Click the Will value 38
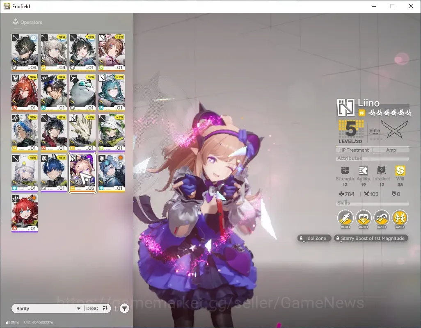Image resolution: width=421 pixels, height=328 pixels. [x=400, y=184]
